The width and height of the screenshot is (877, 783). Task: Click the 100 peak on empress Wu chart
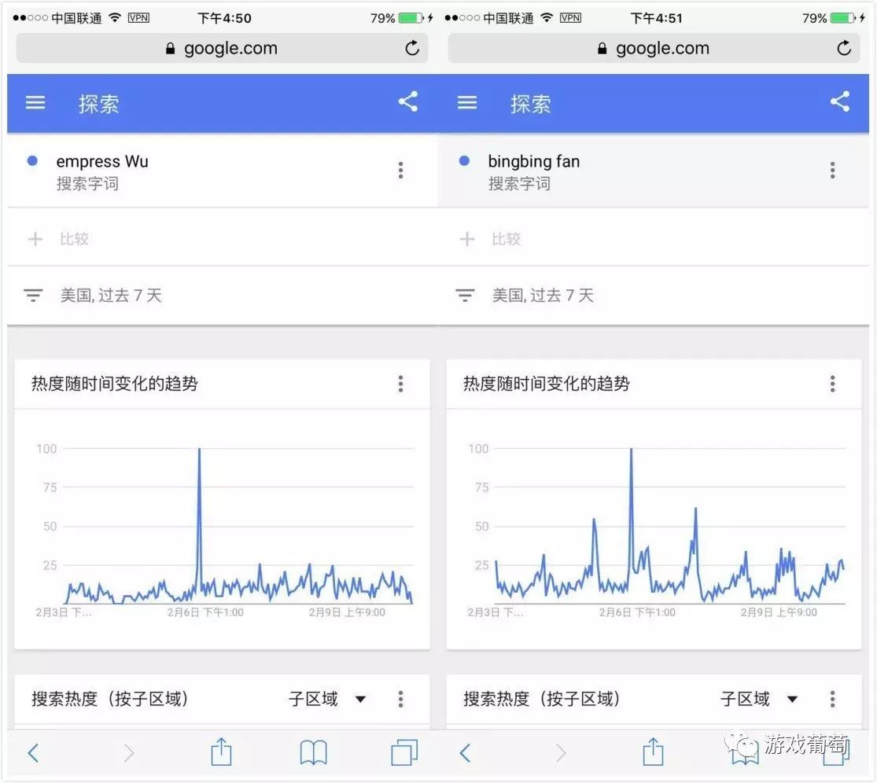pos(199,450)
